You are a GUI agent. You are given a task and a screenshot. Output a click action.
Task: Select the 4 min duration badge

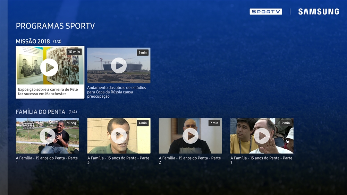pos(143,123)
